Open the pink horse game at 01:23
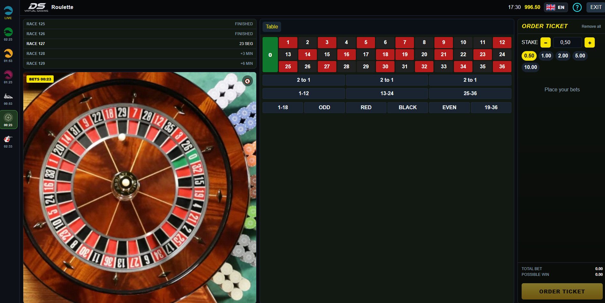605x303 pixels. pyautogui.click(x=8, y=77)
